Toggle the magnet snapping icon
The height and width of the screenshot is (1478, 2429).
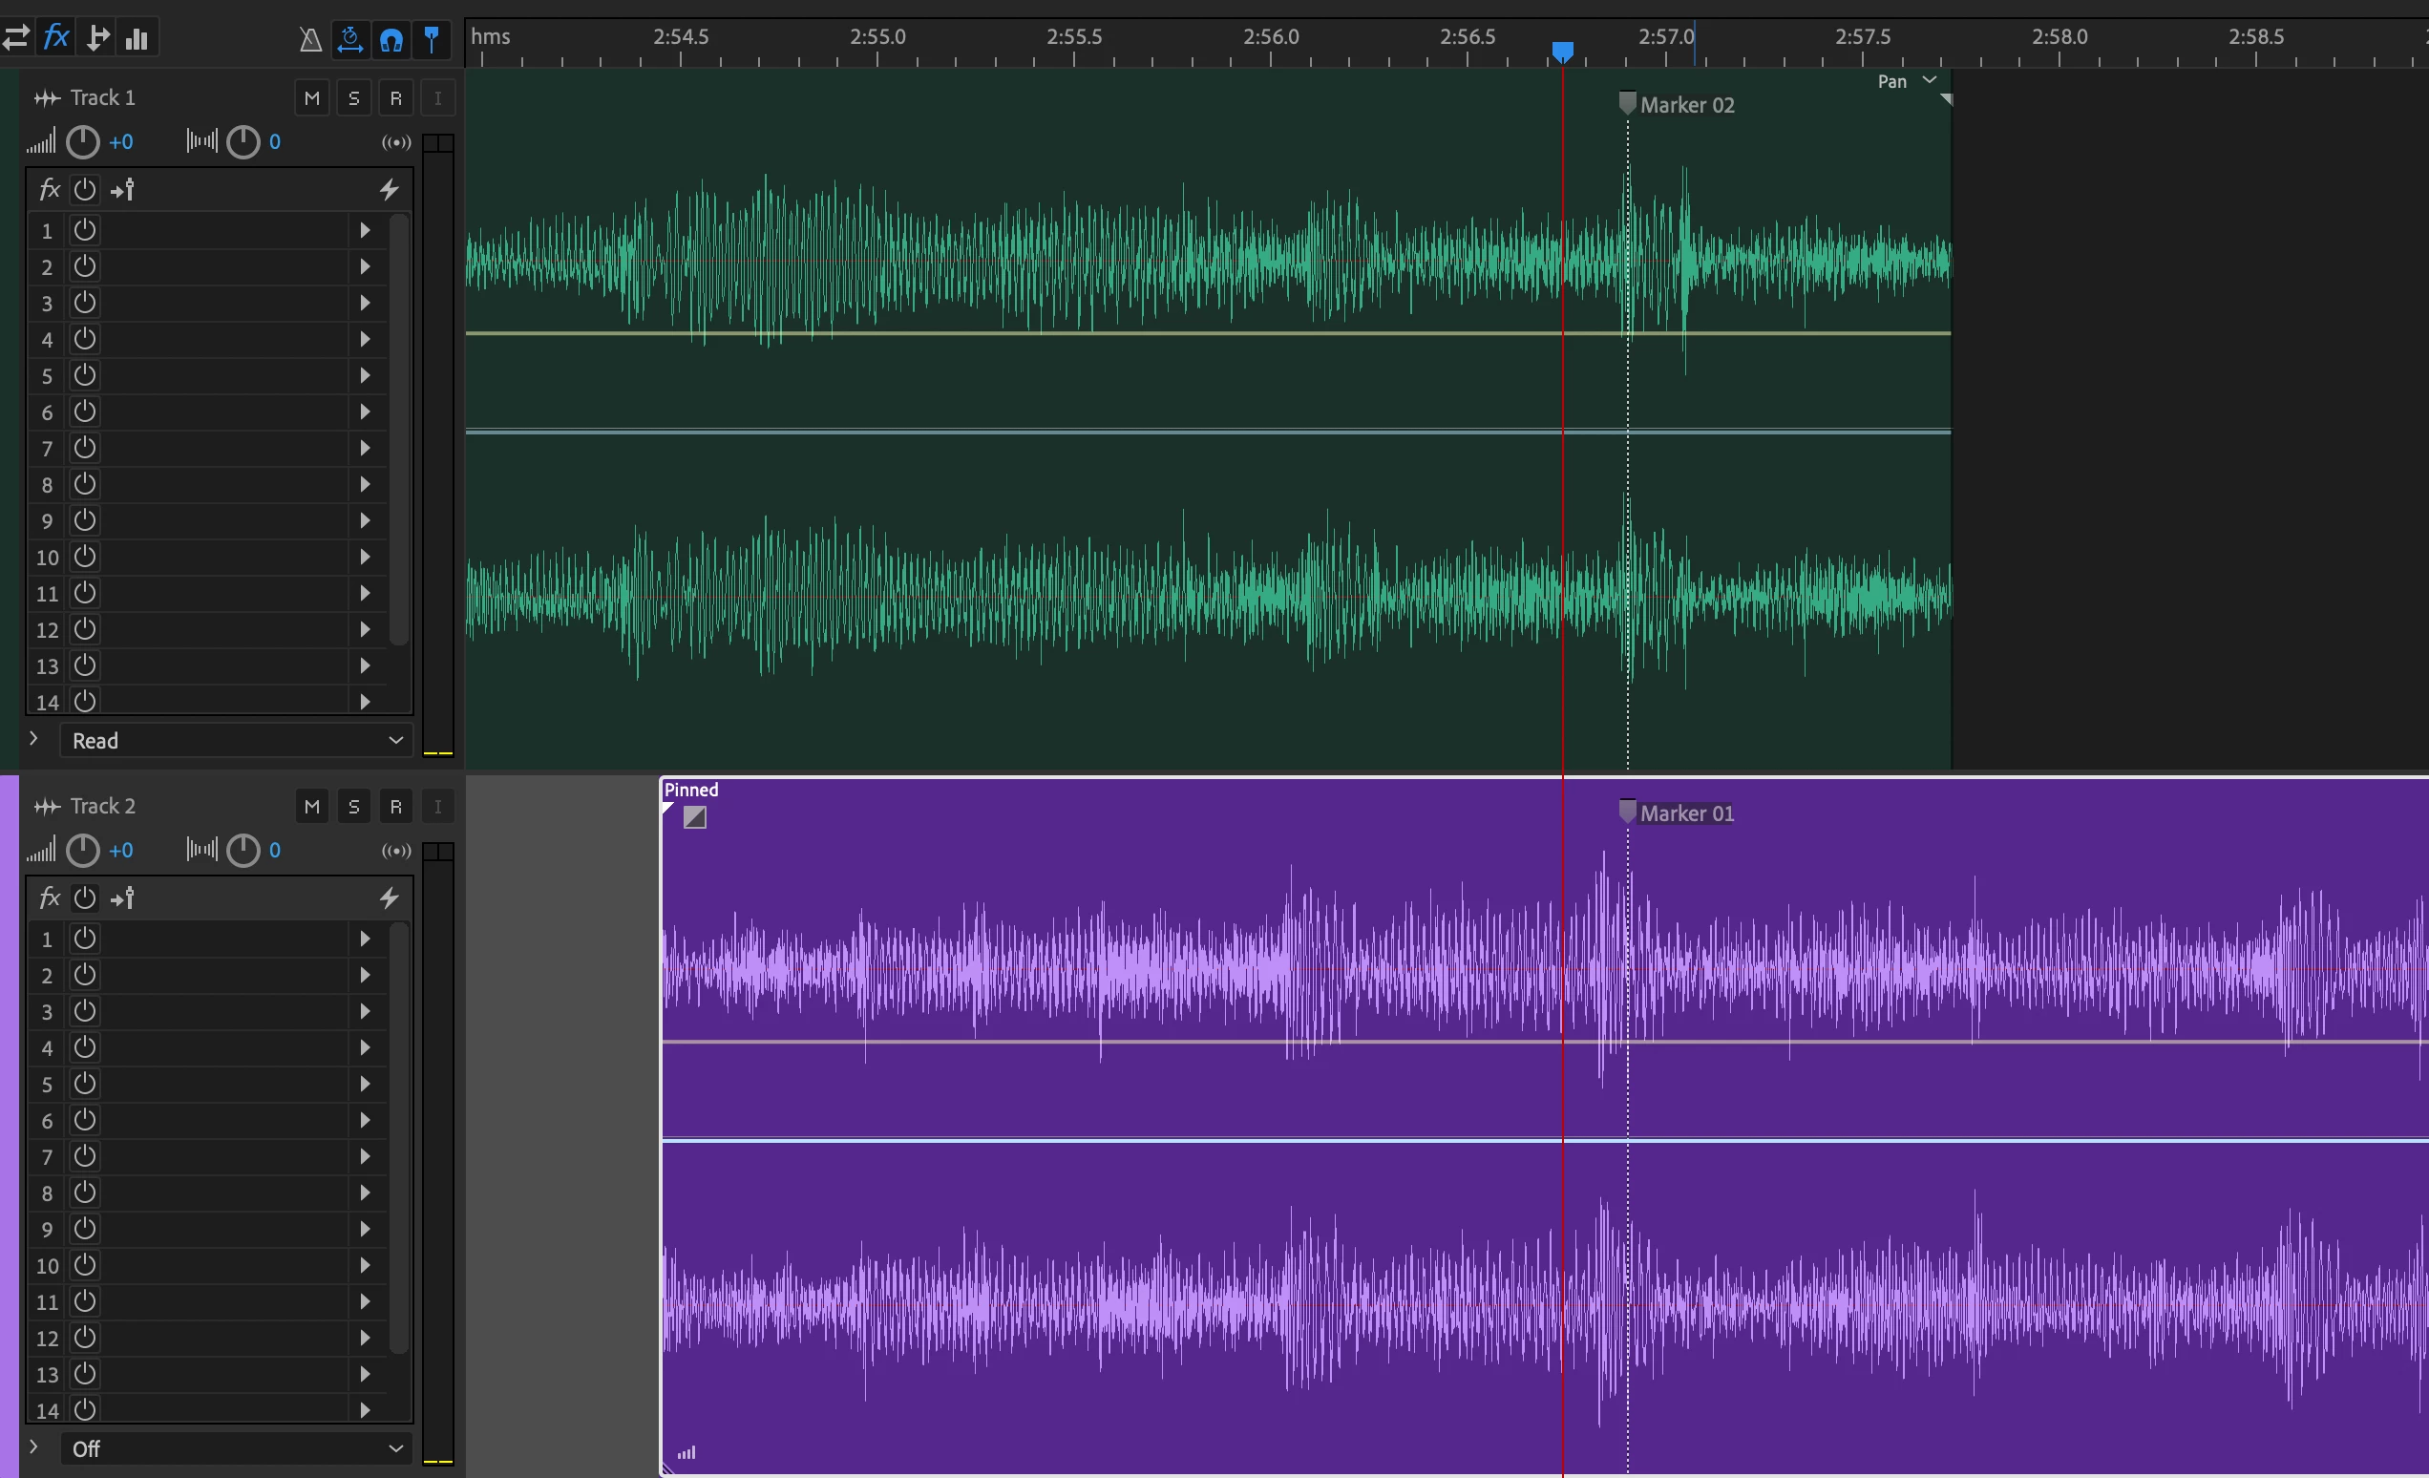[x=391, y=39]
